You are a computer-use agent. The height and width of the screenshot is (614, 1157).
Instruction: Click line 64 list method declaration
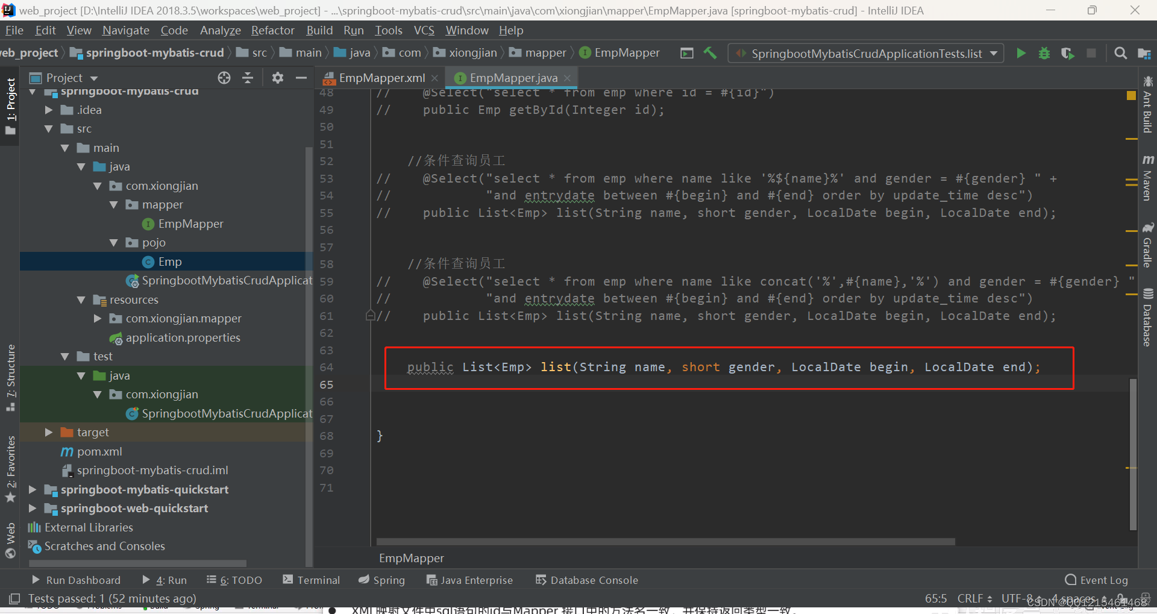(x=724, y=367)
